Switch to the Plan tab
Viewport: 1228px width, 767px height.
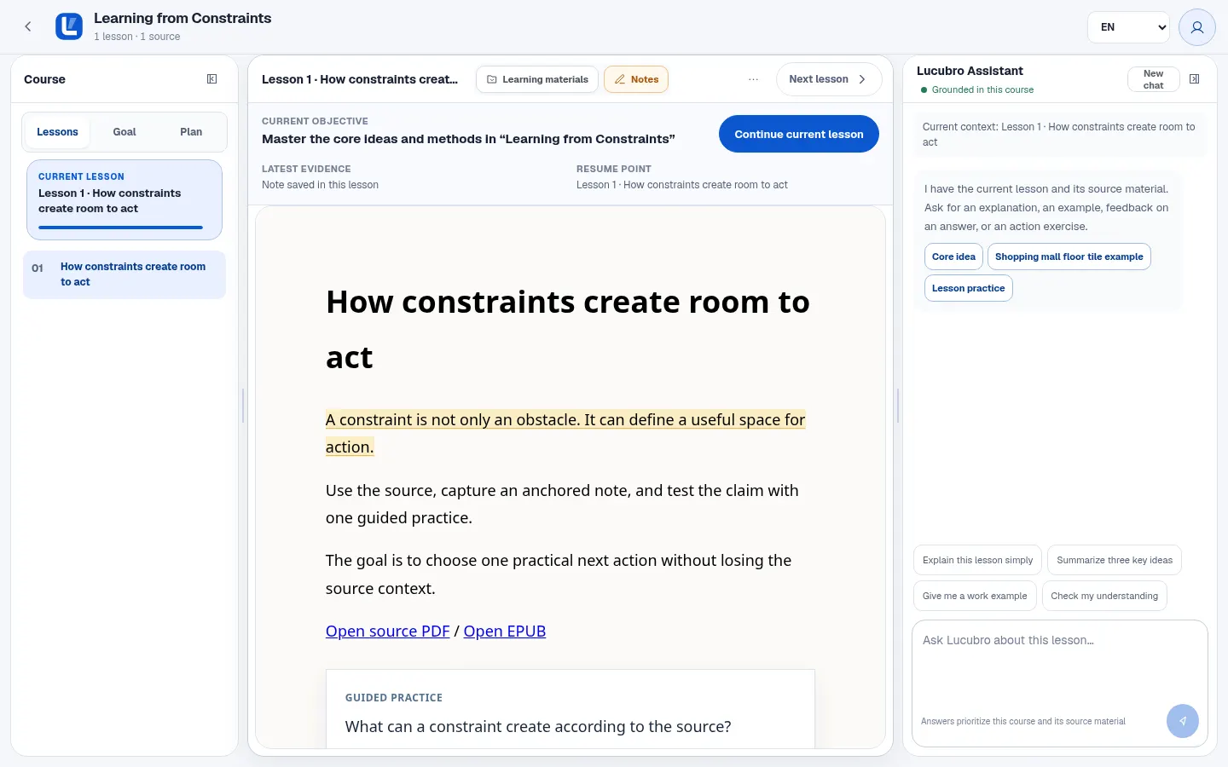tap(191, 132)
